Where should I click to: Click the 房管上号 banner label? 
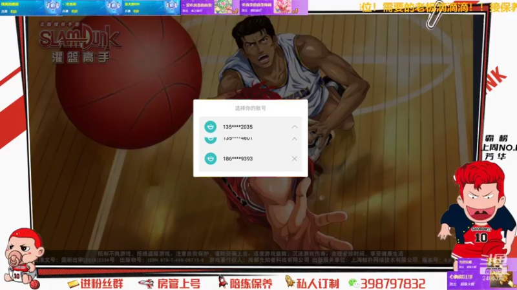[x=179, y=284]
